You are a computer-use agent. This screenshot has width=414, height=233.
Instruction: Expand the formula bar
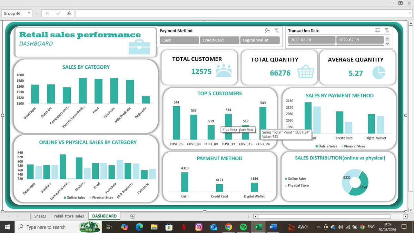click(410, 13)
